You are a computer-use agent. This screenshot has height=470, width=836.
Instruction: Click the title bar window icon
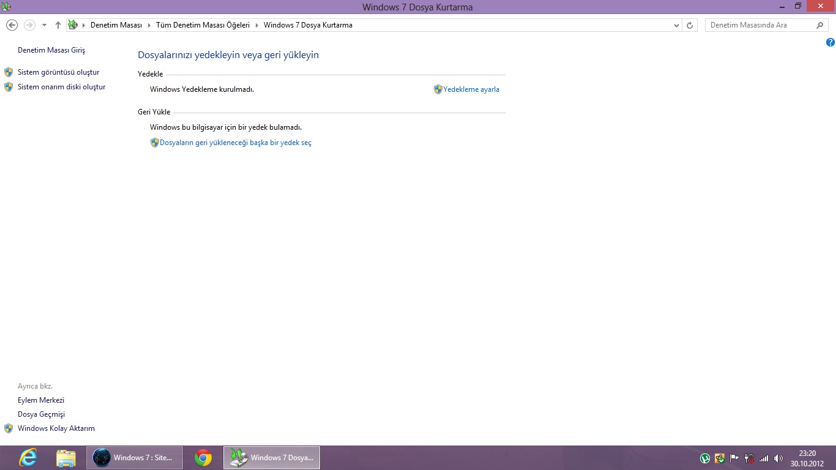7,7
